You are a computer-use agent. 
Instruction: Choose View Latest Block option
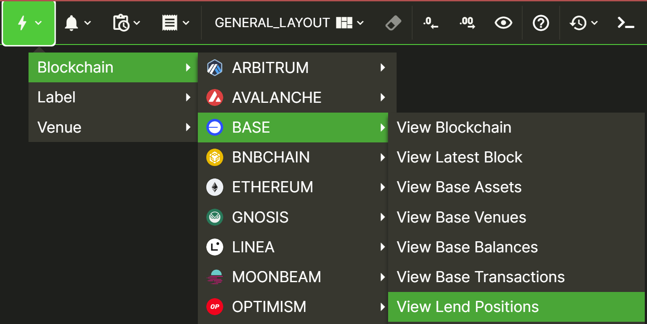[516, 157]
